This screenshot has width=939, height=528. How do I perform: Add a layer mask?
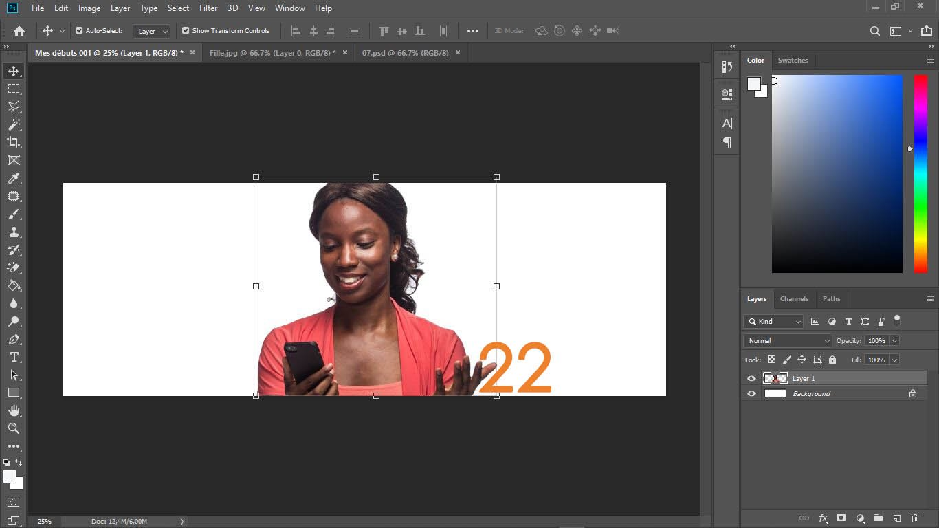(841, 518)
